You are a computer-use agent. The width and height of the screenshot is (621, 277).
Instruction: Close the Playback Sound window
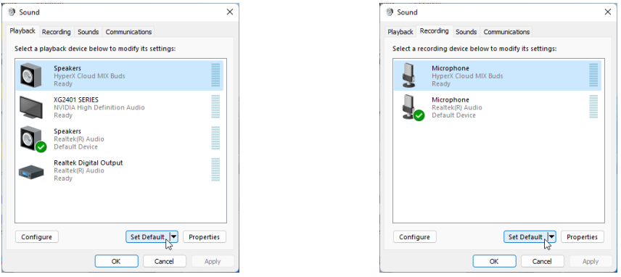[230, 12]
